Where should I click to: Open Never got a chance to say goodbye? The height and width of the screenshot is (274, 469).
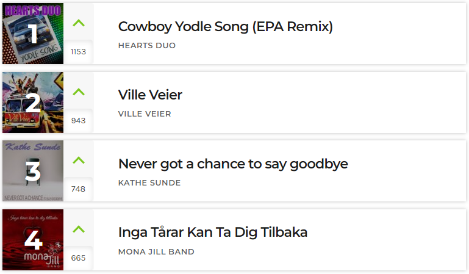pos(233,164)
